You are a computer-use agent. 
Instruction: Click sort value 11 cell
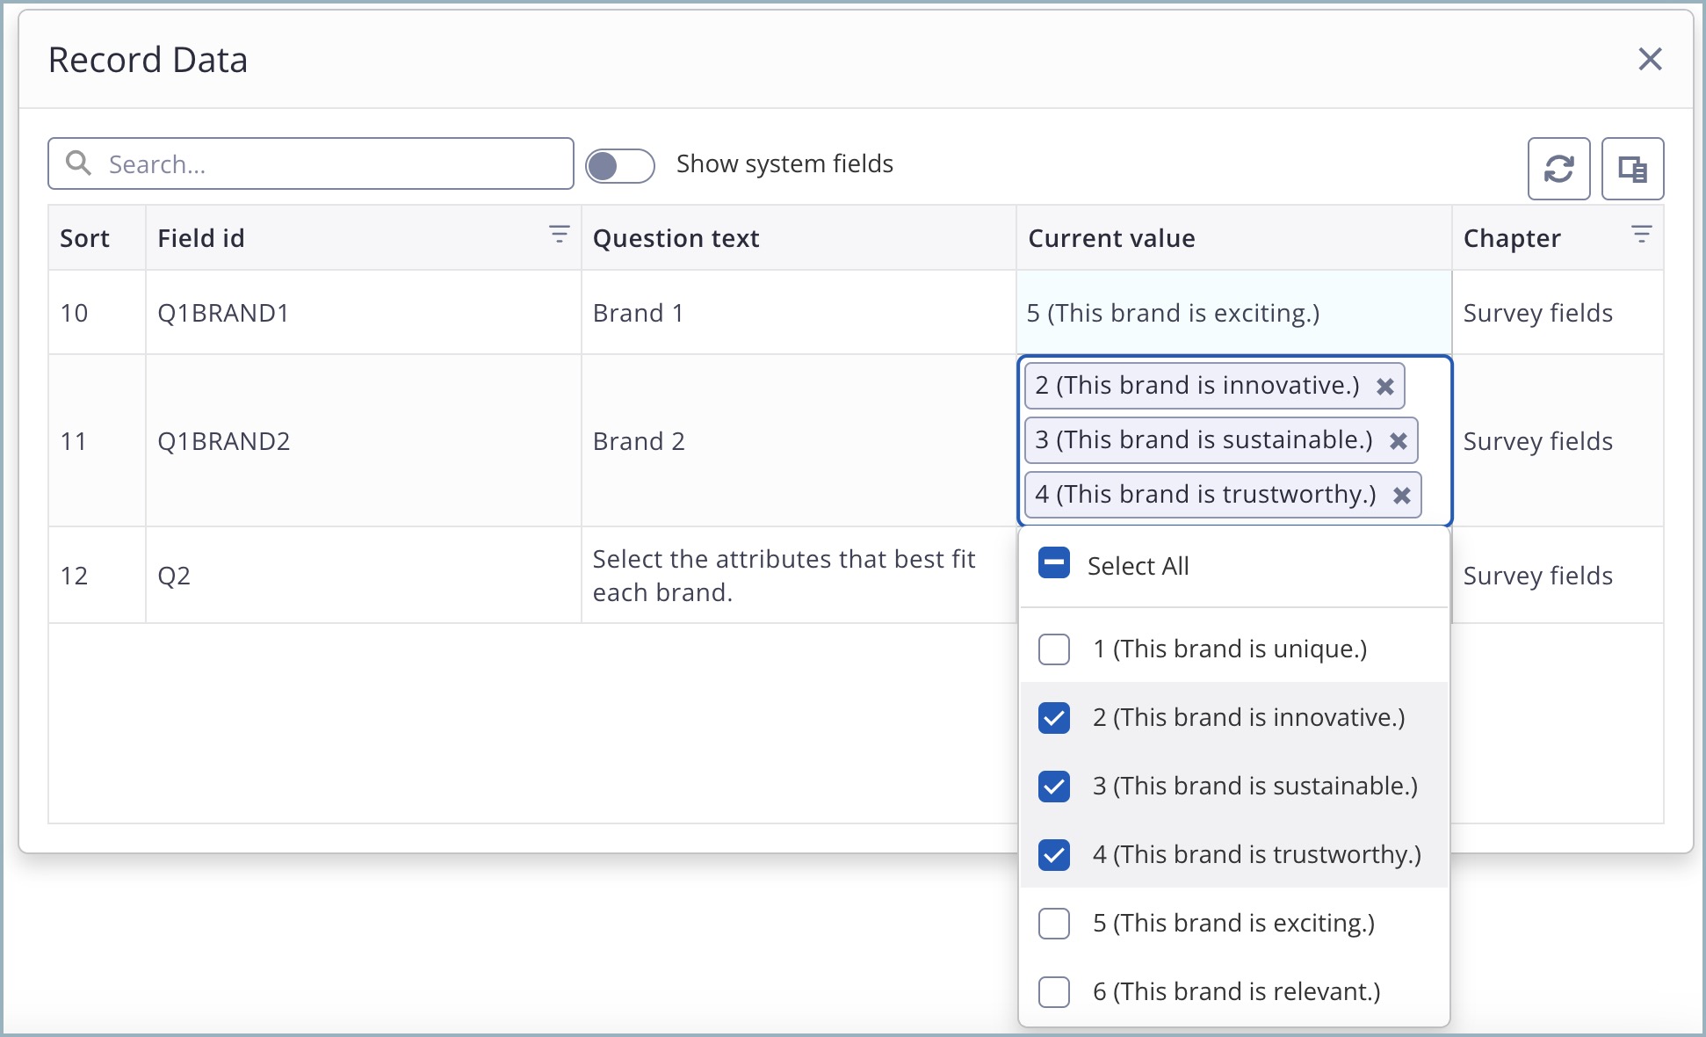coord(97,441)
